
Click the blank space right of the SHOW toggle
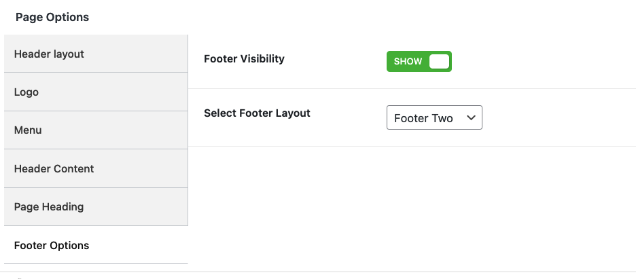point(544,62)
